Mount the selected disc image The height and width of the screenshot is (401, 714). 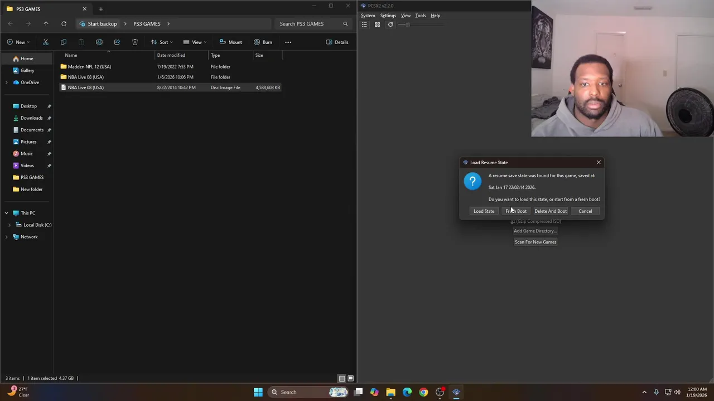(x=230, y=42)
